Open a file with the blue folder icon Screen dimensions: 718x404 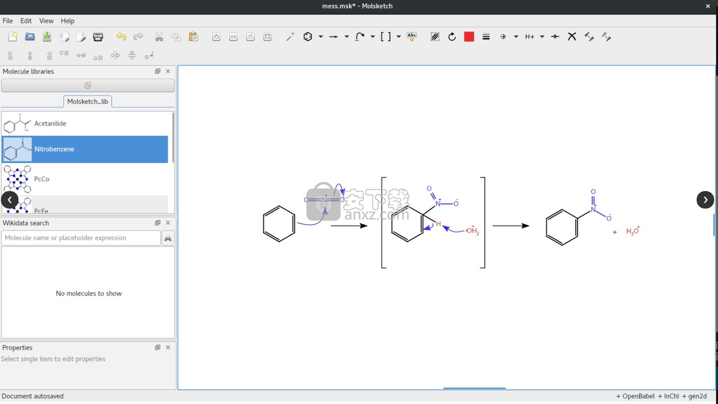click(30, 37)
